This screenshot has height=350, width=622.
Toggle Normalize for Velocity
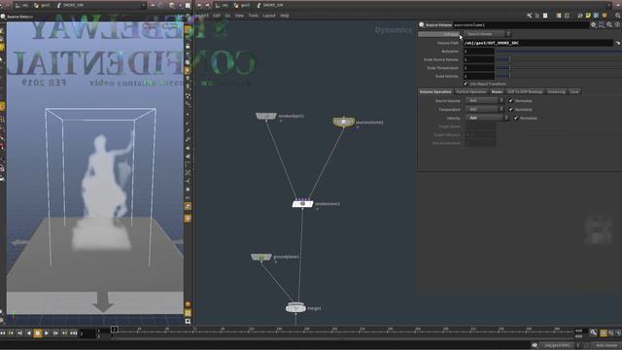pyautogui.click(x=516, y=118)
